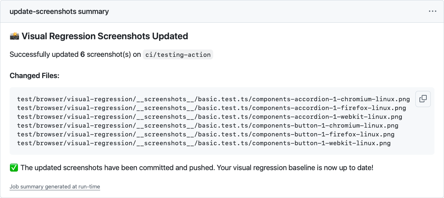Image resolution: width=444 pixels, height=198 pixels.
Task: Click the 'Visual Regression Screenshots Updated' heading
Action: [105, 36]
